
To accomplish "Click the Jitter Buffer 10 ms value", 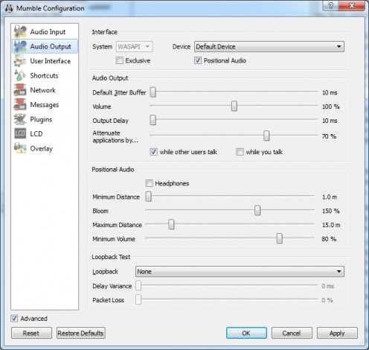I will (330, 93).
